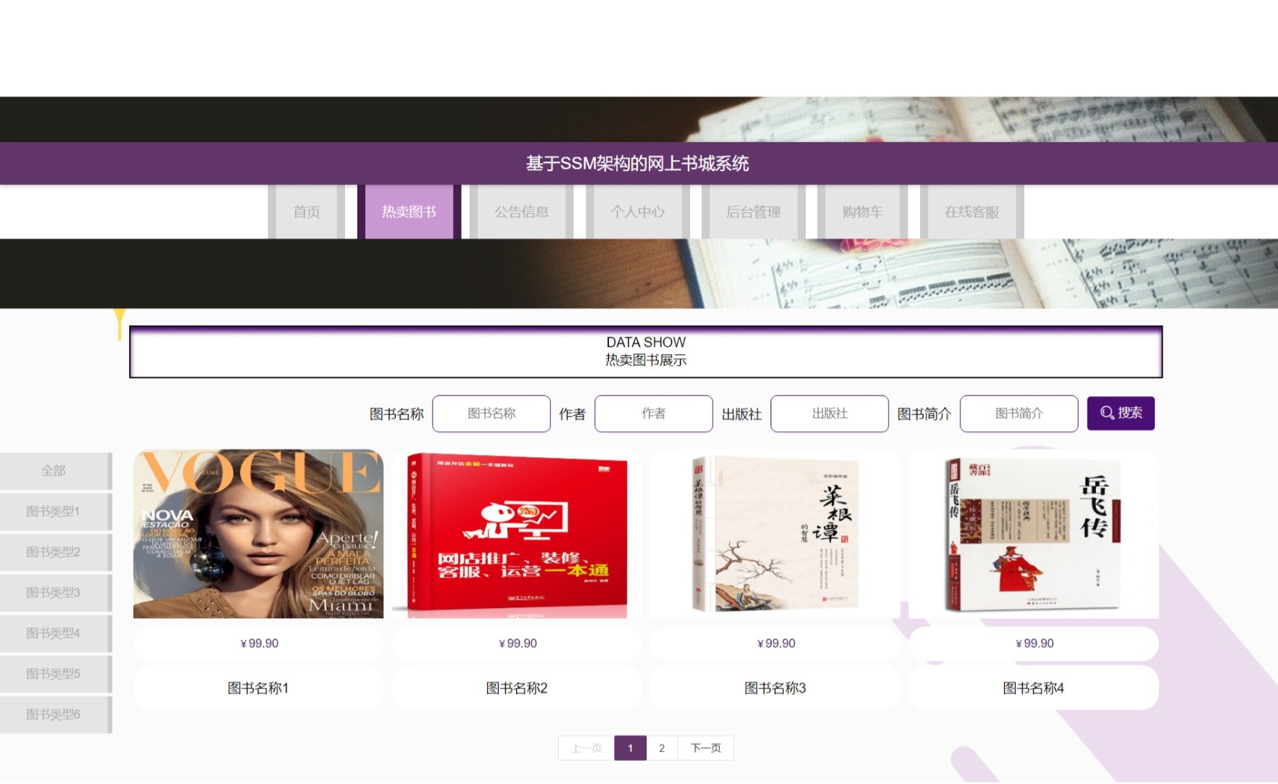This screenshot has width=1278, height=784.
Task: Go to the 公告信息 tab
Action: pos(522,212)
